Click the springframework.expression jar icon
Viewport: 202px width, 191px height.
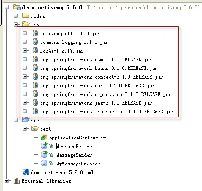(35, 94)
